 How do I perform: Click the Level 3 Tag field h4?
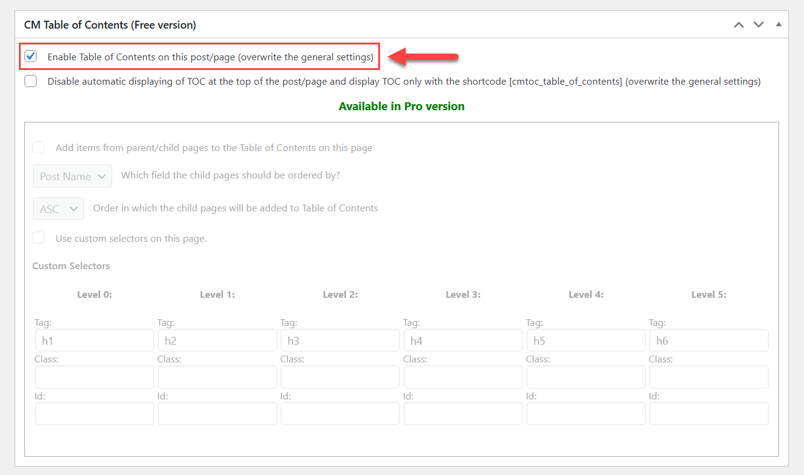[x=463, y=340]
